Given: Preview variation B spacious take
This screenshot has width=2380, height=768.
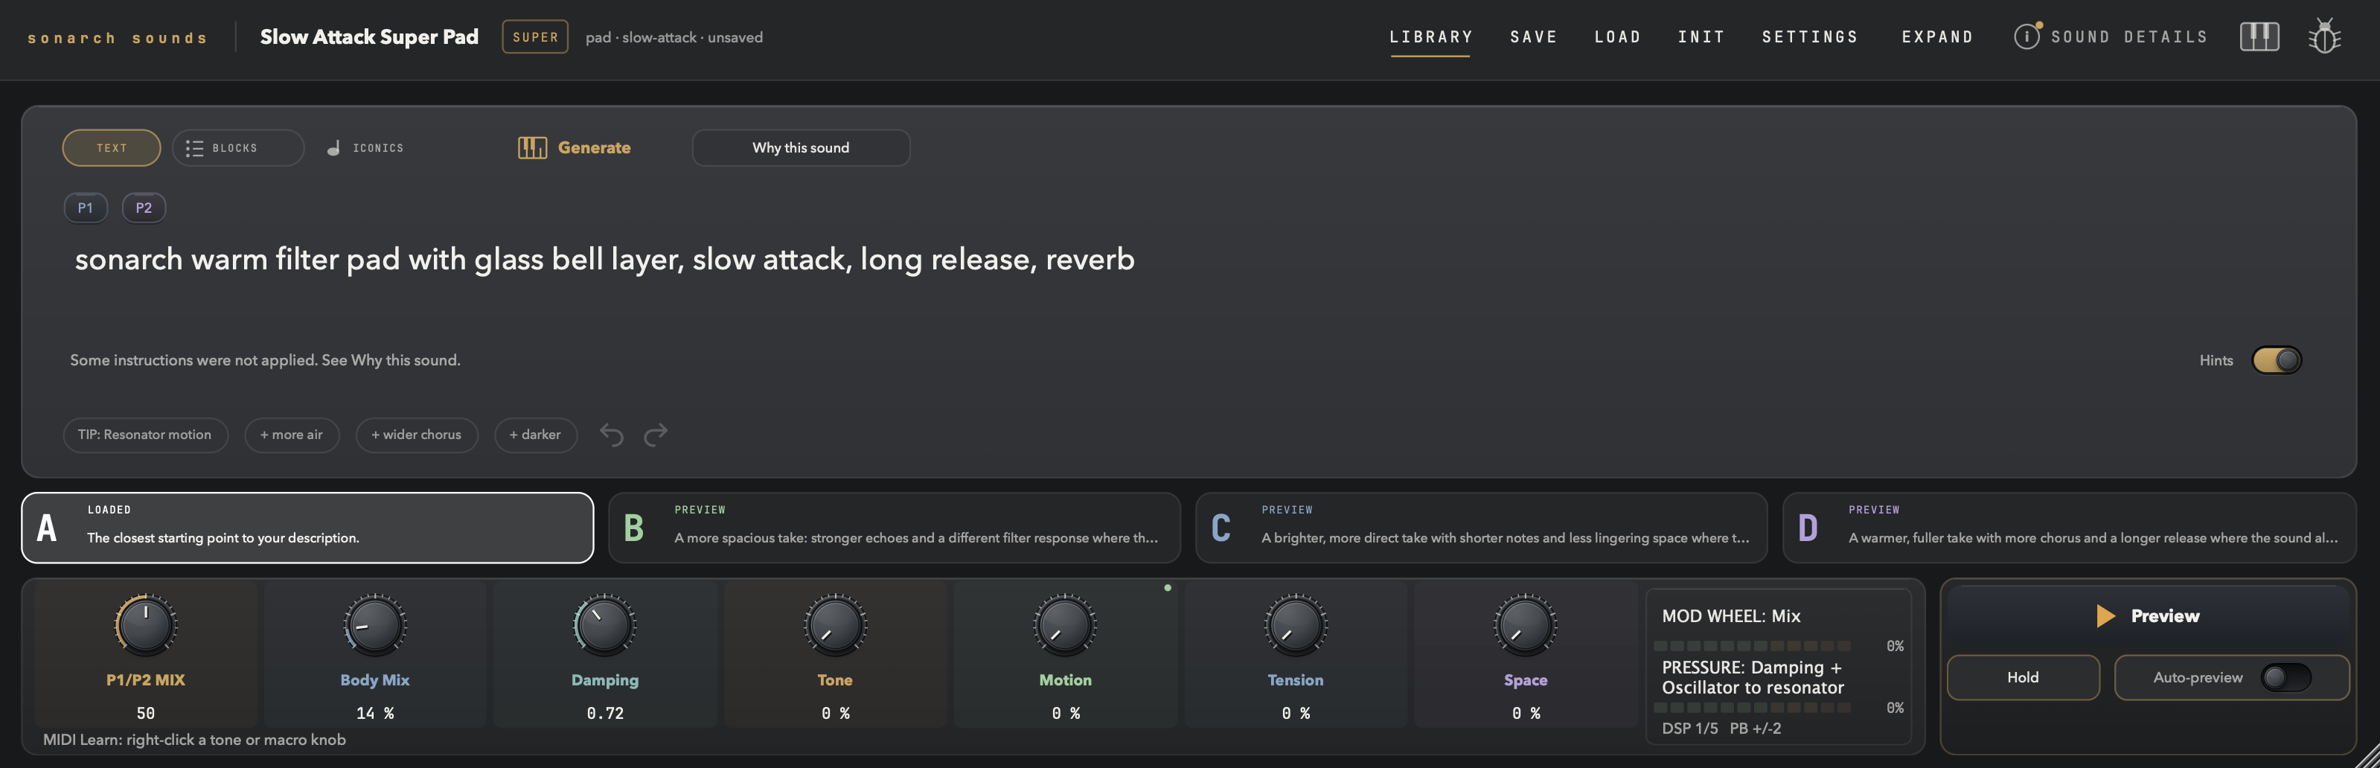Looking at the screenshot, I should pyautogui.click(x=895, y=528).
